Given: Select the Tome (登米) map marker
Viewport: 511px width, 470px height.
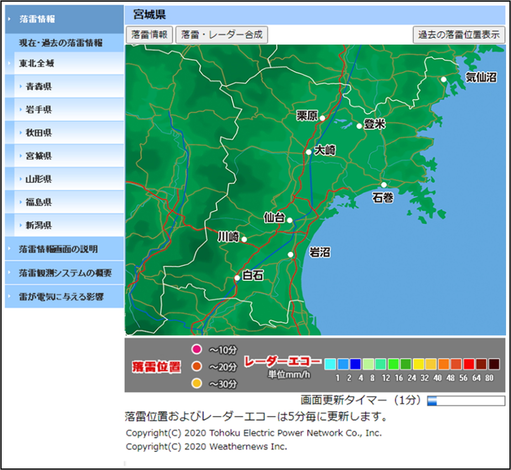Looking at the screenshot, I should tap(359, 126).
